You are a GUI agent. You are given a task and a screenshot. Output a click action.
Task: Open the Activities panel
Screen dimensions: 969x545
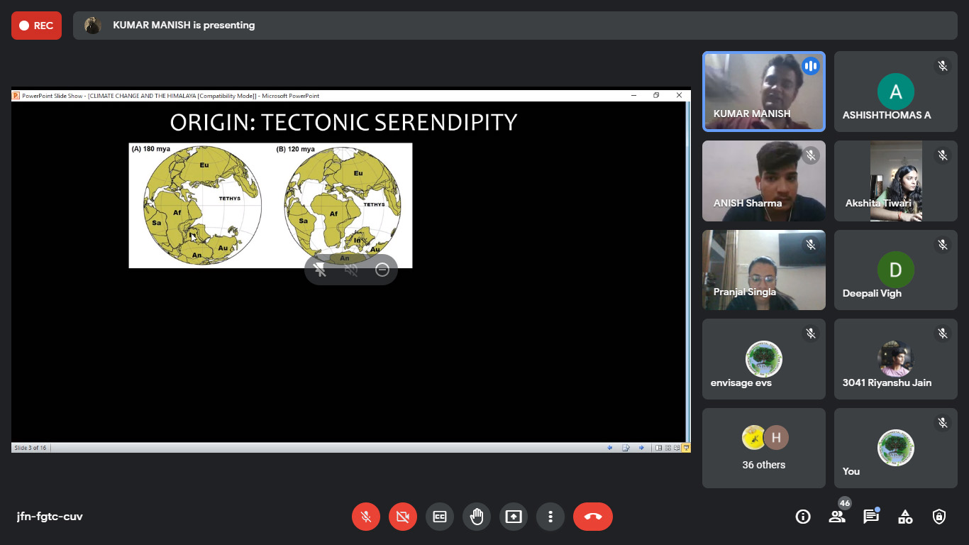tap(905, 517)
